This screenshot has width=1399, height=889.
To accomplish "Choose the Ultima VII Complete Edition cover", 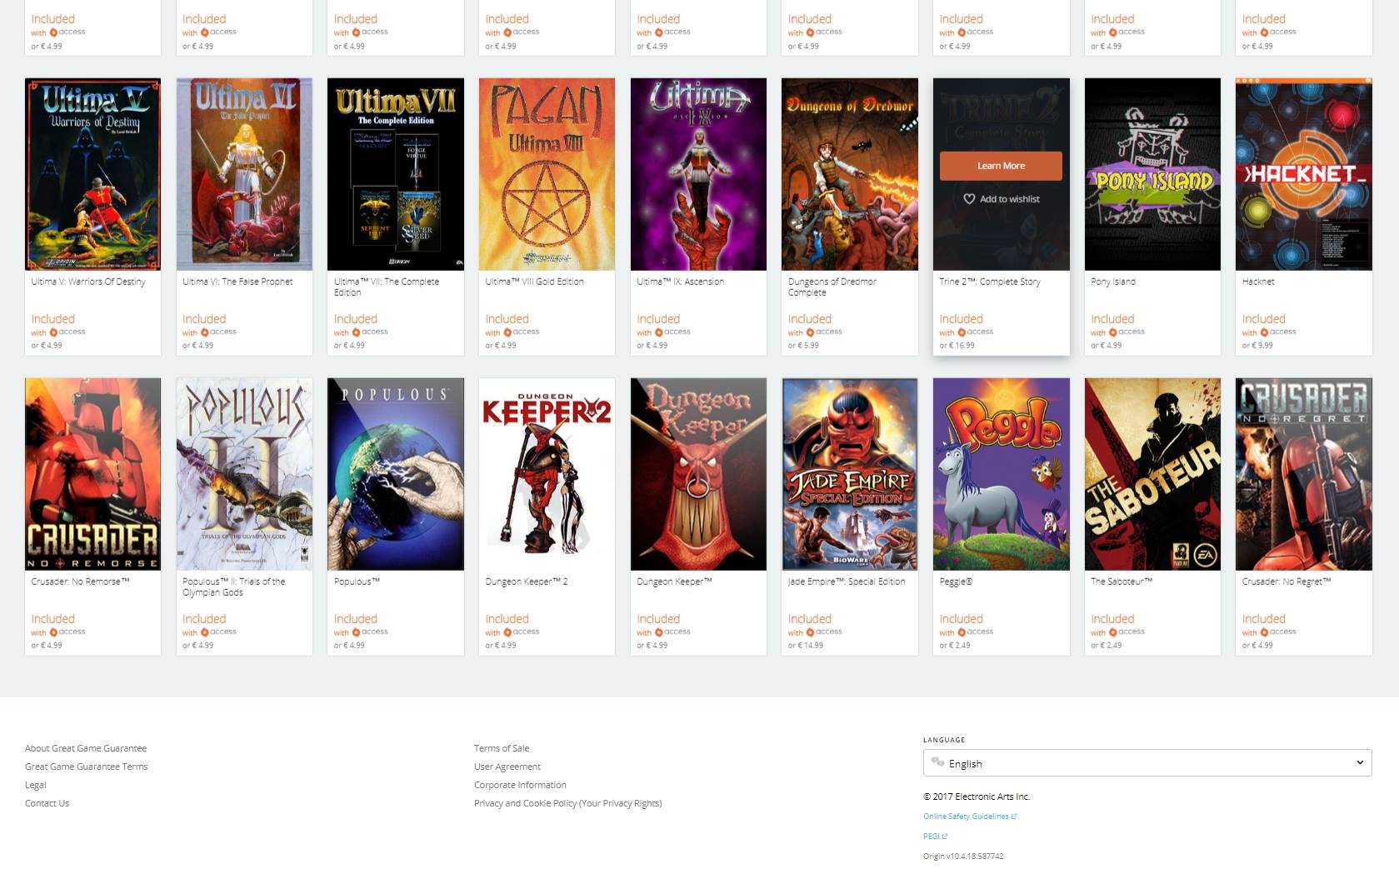I will 396,174.
